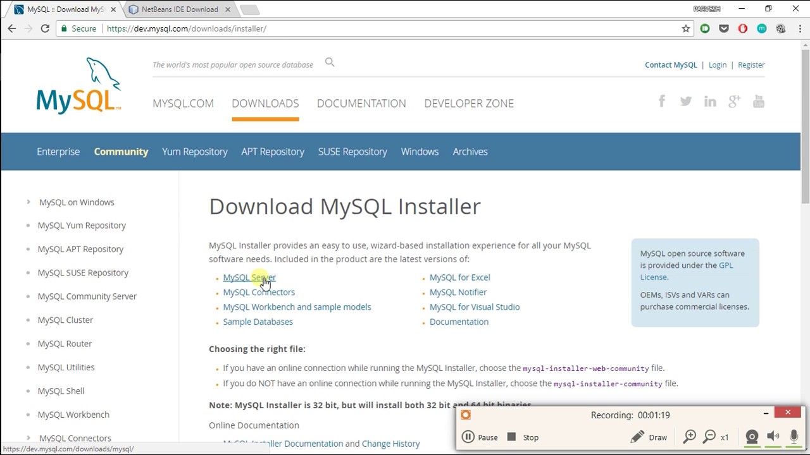Click browser back arrow
This screenshot has width=810, height=455.
point(11,28)
